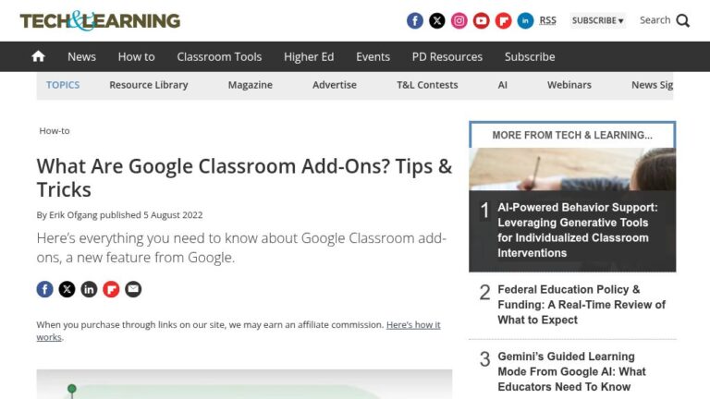Open the LinkedIn icon in header
Viewport: 710px width, 399px height.
526,21
